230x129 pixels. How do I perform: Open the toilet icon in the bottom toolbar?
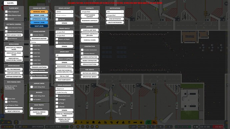tap(117, 122)
